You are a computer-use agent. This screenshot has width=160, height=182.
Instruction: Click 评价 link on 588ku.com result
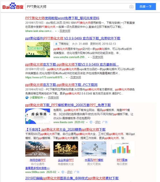[70, 172]
